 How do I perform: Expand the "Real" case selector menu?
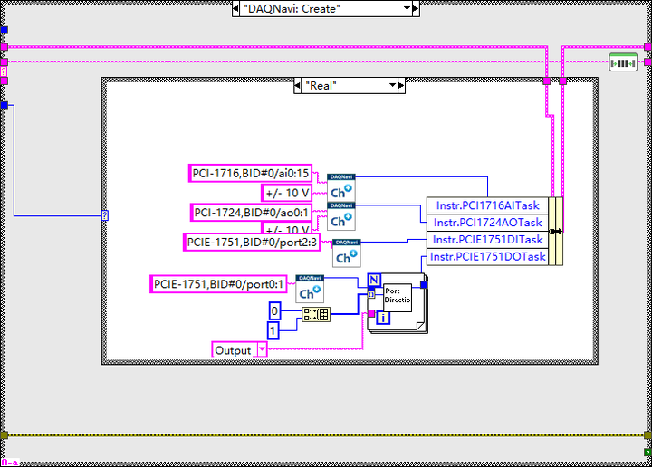(392, 86)
